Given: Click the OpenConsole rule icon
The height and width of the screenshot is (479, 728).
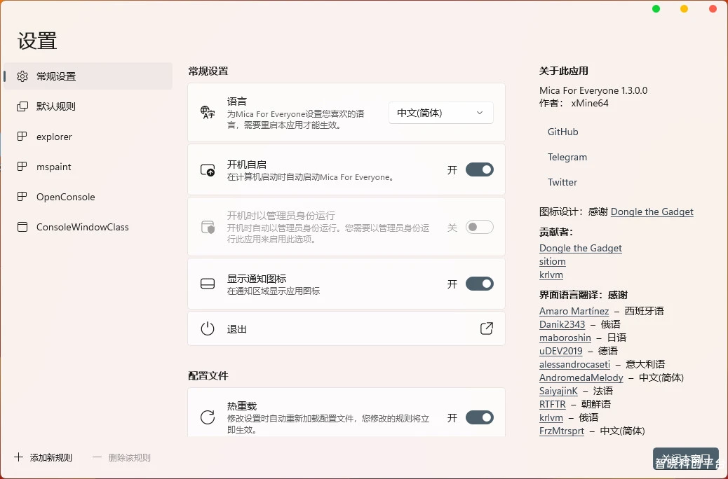Looking at the screenshot, I should coord(22,197).
